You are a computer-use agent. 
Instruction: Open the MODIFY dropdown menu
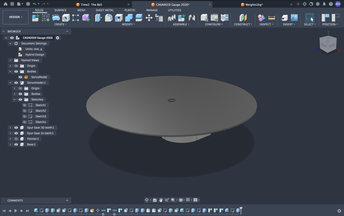point(128,24)
